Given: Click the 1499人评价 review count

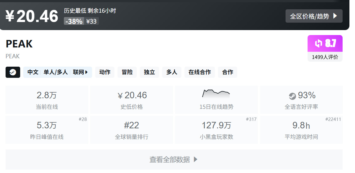Looking at the screenshot, I should click(325, 57).
